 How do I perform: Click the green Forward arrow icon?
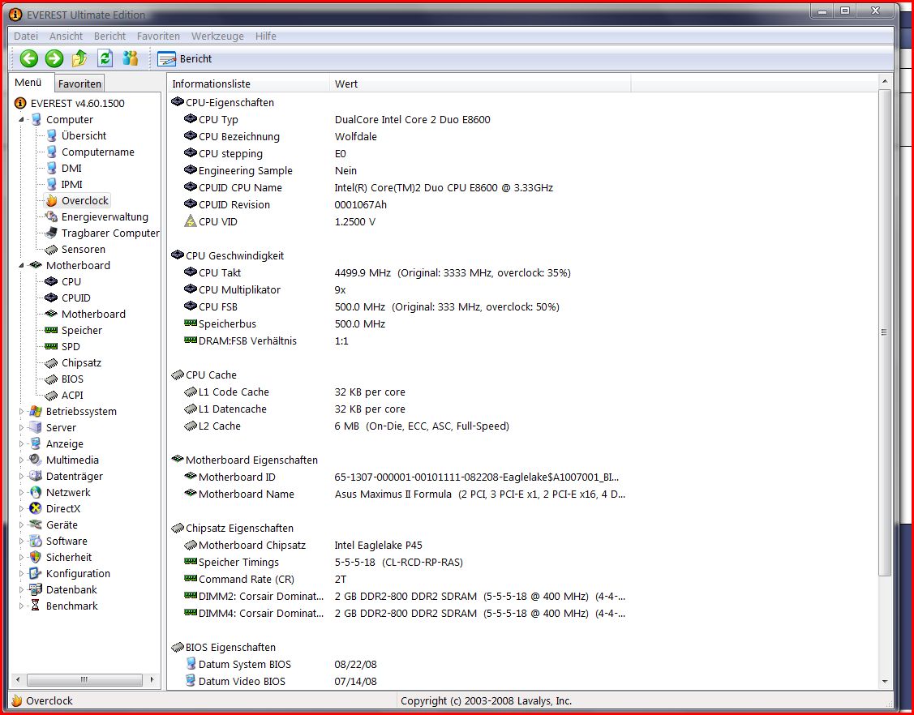pos(54,58)
